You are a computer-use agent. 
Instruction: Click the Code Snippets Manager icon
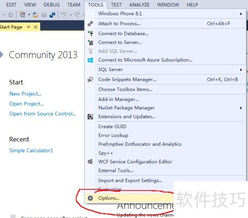90,79
